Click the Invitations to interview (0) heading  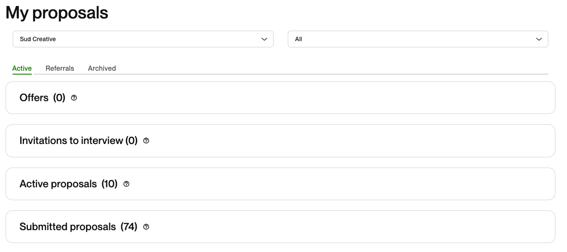pos(78,141)
